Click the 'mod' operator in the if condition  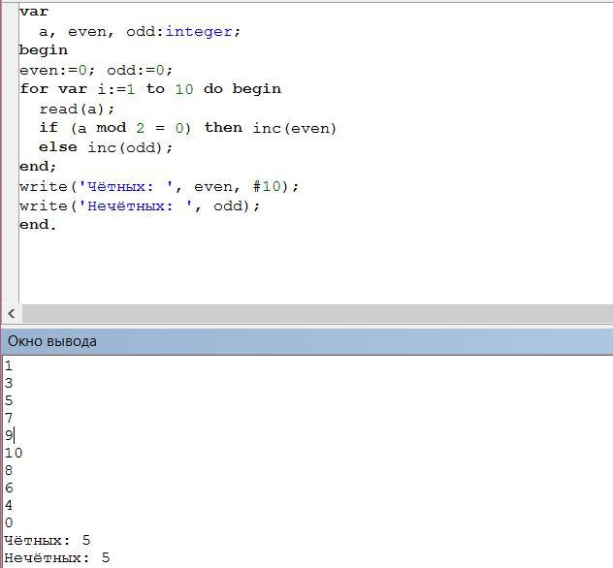111,128
